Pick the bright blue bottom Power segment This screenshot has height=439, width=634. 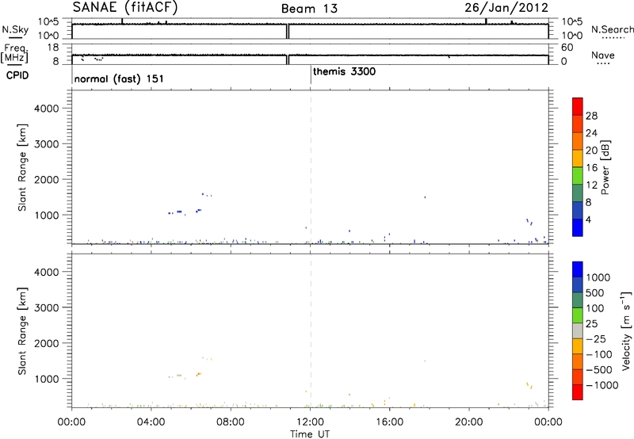coord(578,227)
